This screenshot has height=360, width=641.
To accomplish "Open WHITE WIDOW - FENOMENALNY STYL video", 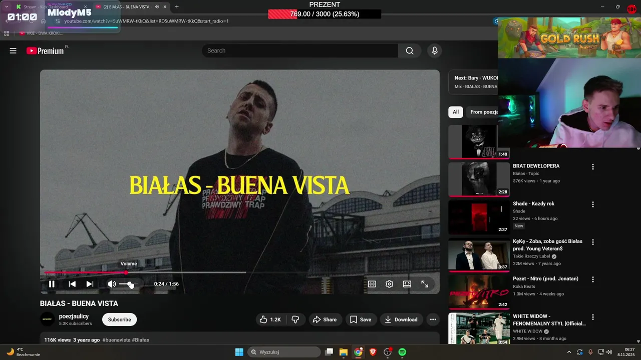I will tap(549, 320).
